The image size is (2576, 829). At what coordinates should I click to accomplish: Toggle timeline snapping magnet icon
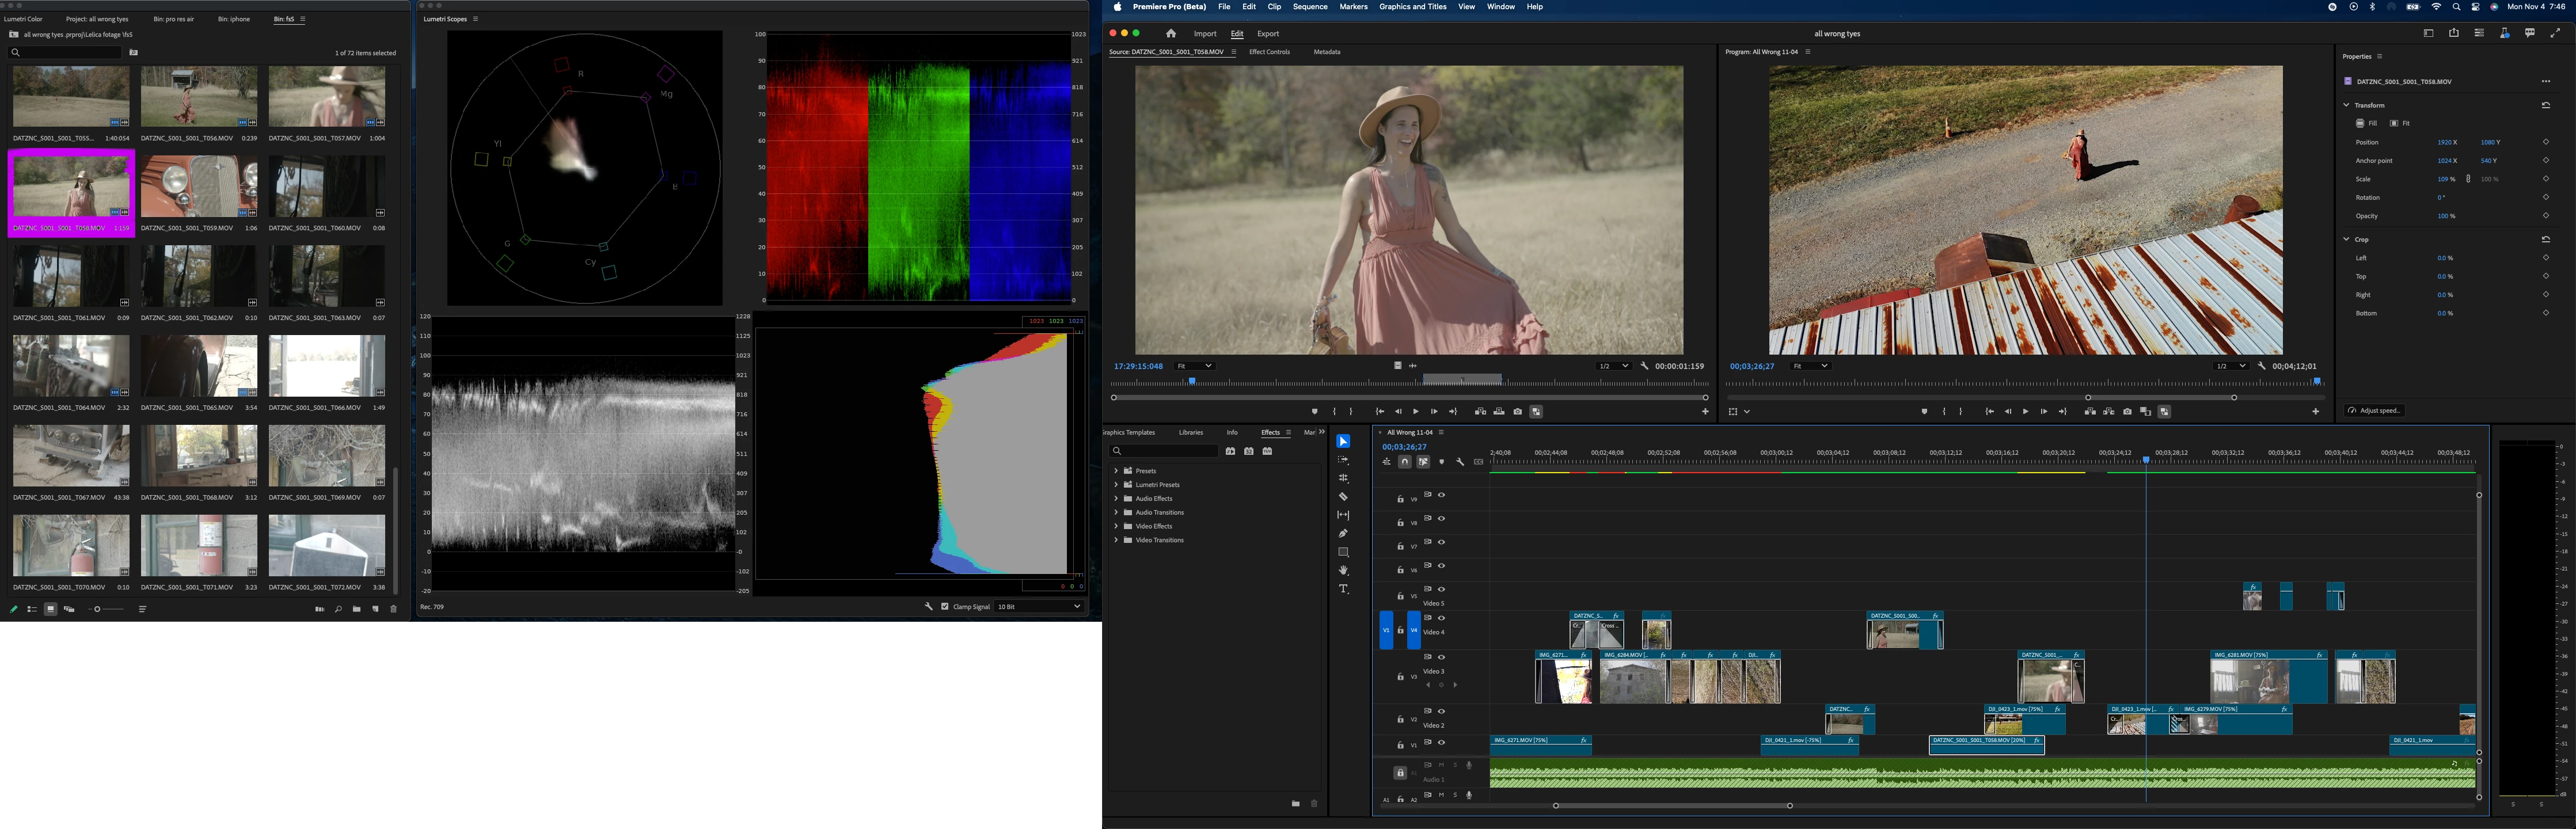pyautogui.click(x=1405, y=462)
